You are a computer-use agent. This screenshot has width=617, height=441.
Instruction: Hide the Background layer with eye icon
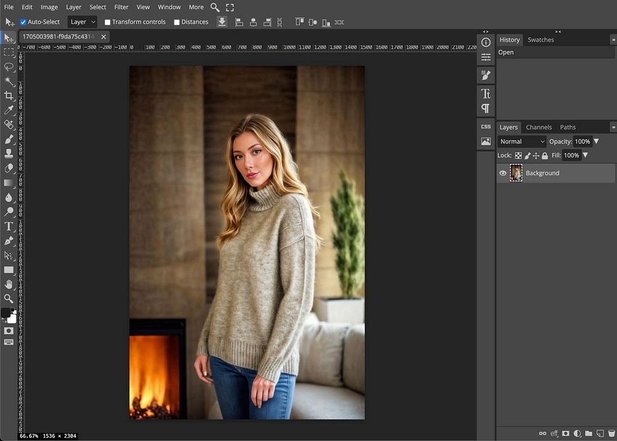click(503, 174)
